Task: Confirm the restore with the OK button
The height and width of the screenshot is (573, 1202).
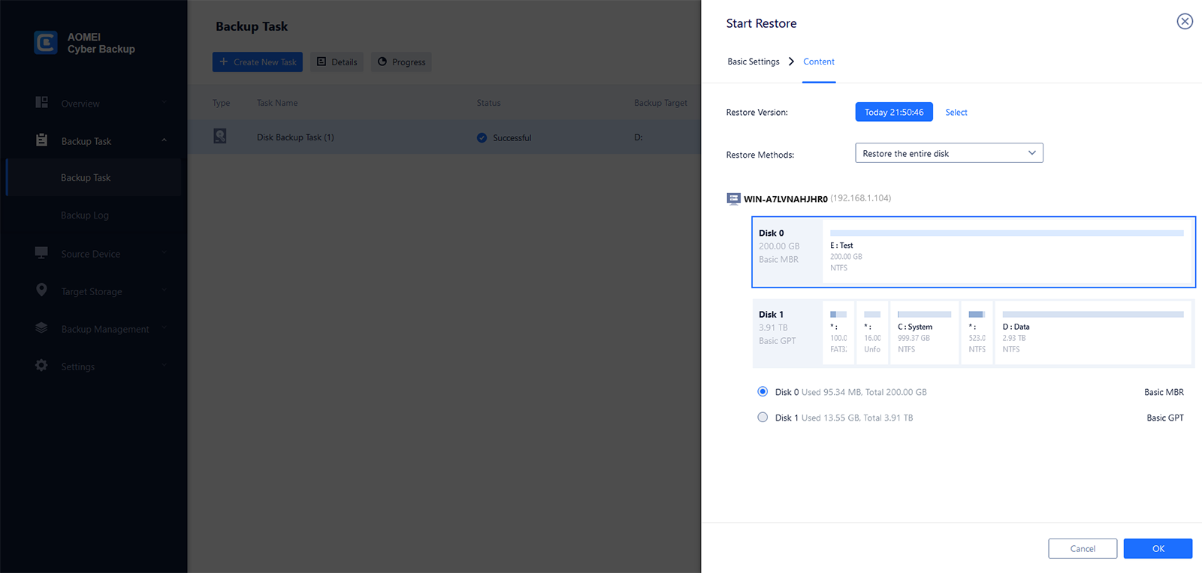Action: tap(1158, 548)
